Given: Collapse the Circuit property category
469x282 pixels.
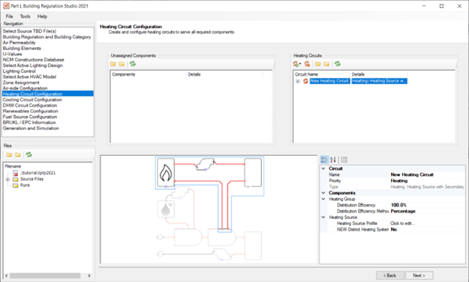Looking at the screenshot, I should click(323, 169).
